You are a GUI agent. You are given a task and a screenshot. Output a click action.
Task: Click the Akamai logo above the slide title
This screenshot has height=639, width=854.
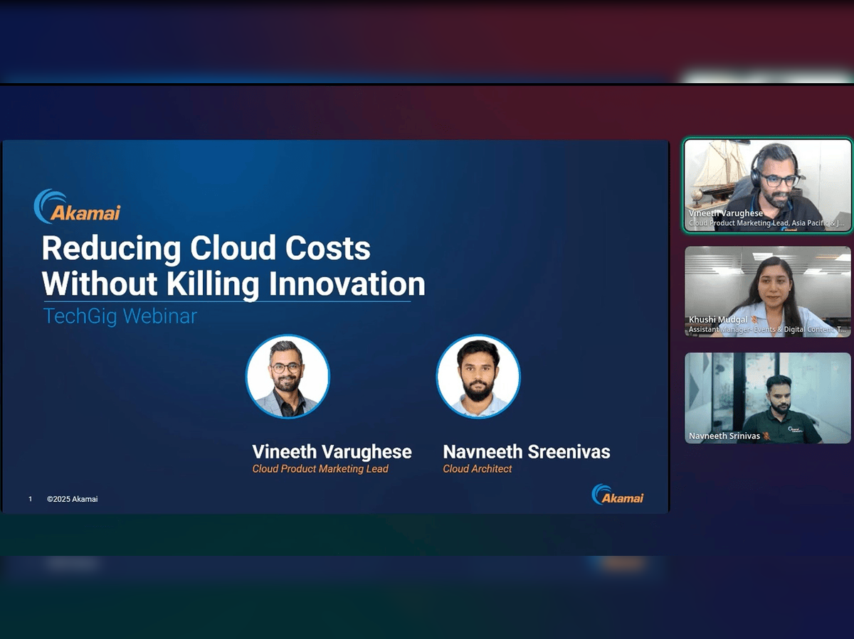pos(77,207)
